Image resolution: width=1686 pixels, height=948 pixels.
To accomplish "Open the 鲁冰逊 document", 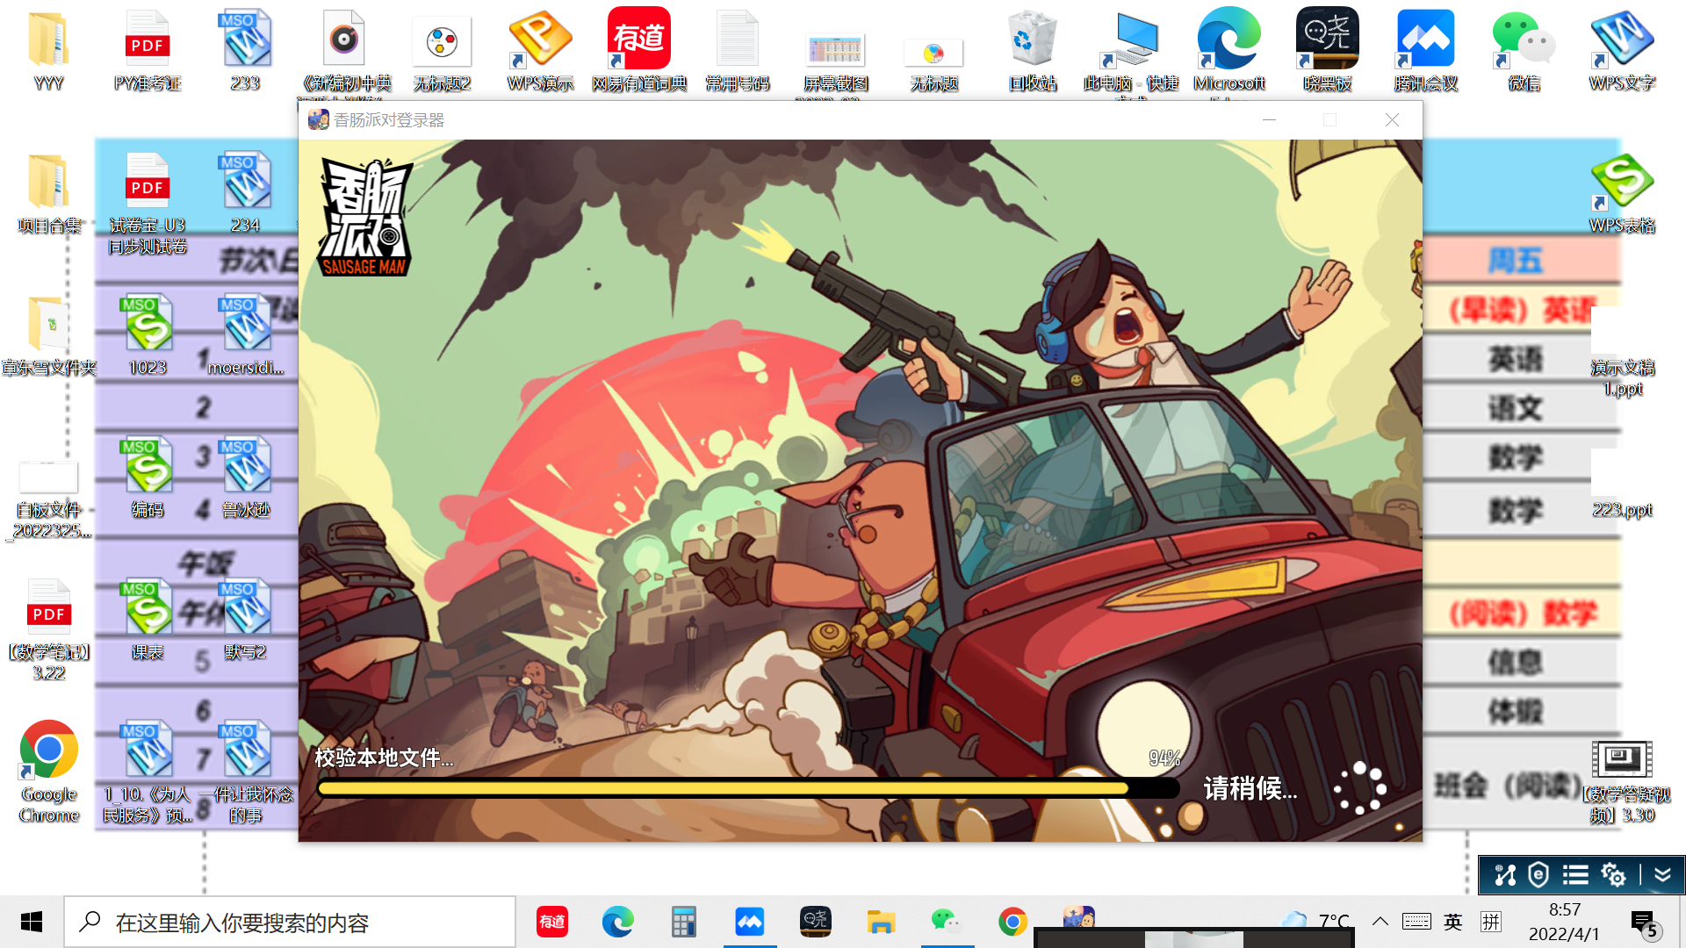I will 245,478.
